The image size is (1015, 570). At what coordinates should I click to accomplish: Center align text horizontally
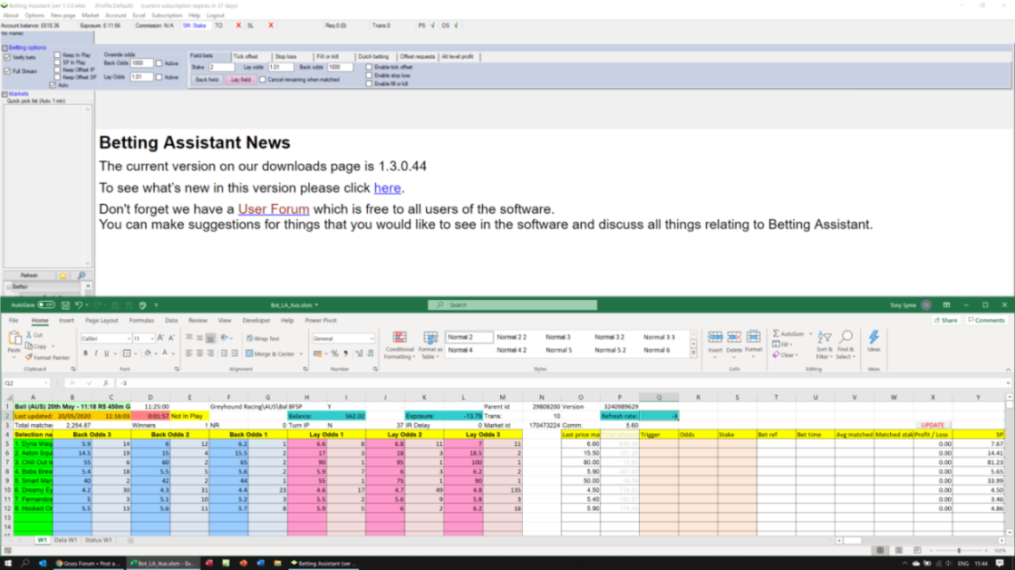coord(200,353)
